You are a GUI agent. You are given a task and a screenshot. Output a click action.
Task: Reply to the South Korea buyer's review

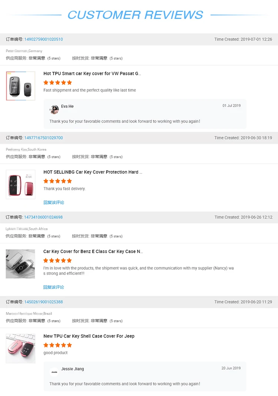[54, 203]
